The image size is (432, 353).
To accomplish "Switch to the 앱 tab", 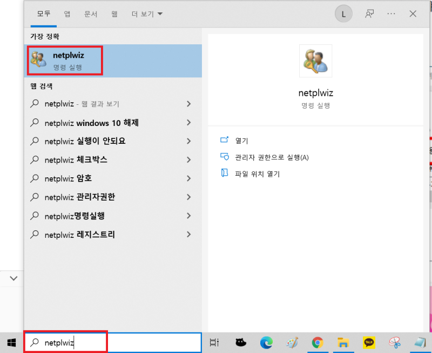I will click(x=66, y=14).
